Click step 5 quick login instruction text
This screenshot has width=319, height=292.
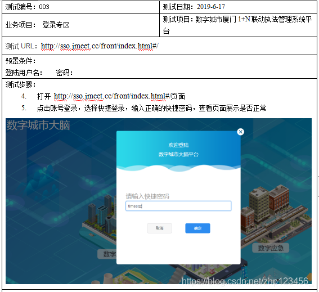tap(151, 108)
